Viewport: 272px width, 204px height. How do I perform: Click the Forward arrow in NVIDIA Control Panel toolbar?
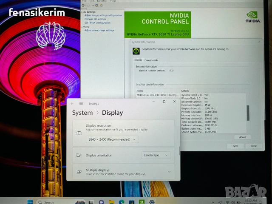(96, 6)
